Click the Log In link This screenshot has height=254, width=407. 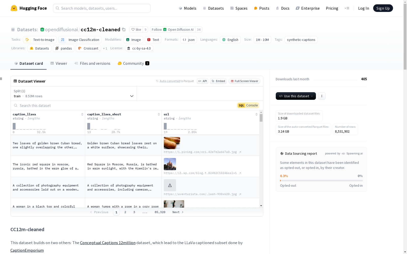(x=364, y=8)
